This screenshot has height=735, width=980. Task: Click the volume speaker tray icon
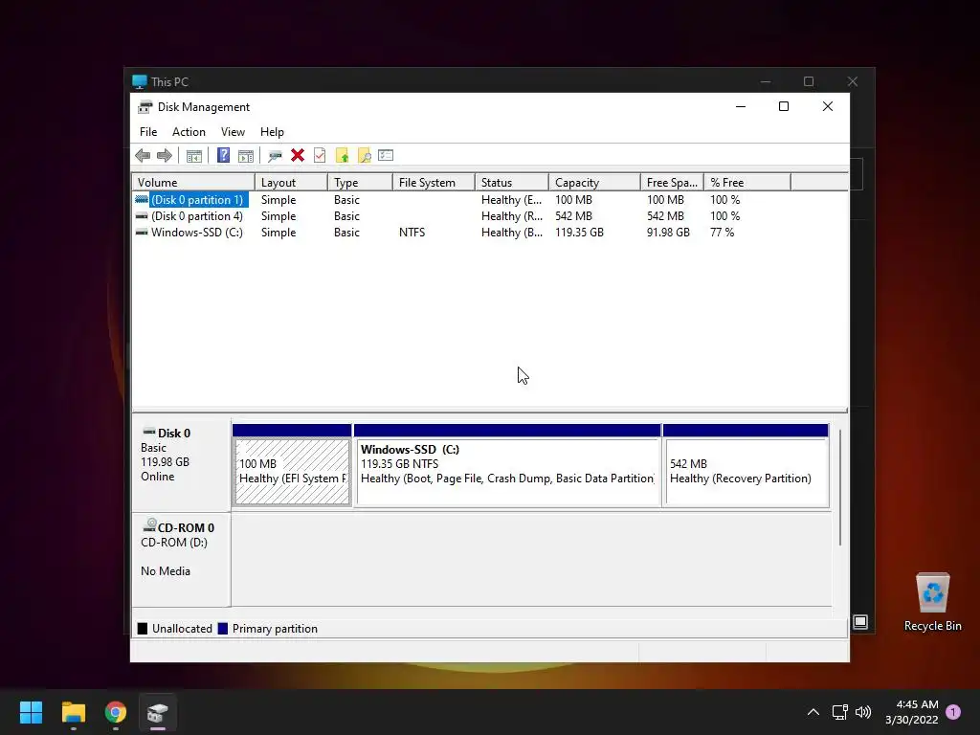(863, 712)
